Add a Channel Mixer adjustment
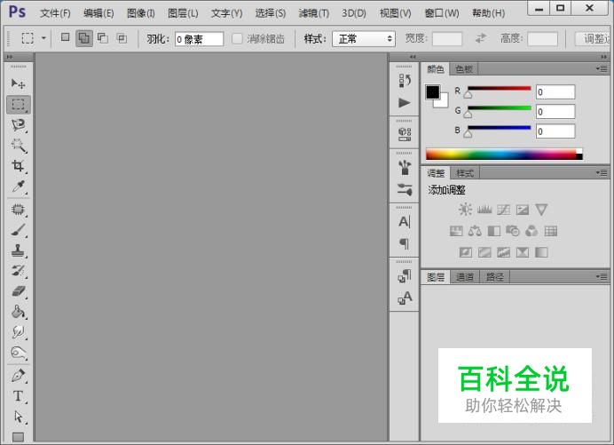 pos(531,231)
